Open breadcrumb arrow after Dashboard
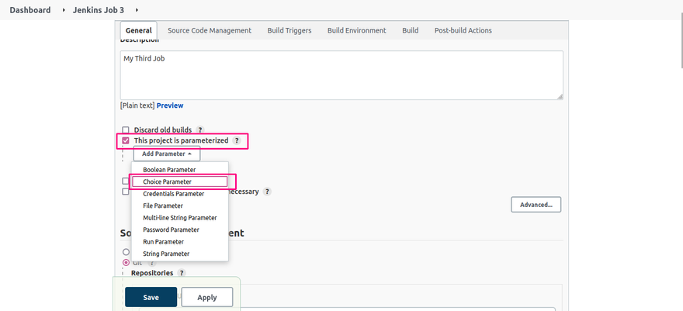The height and width of the screenshot is (311, 683). (64, 9)
